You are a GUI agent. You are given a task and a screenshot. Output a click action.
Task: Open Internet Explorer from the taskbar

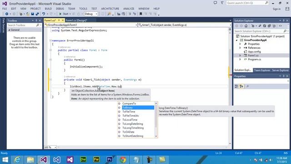tap(17, 160)
